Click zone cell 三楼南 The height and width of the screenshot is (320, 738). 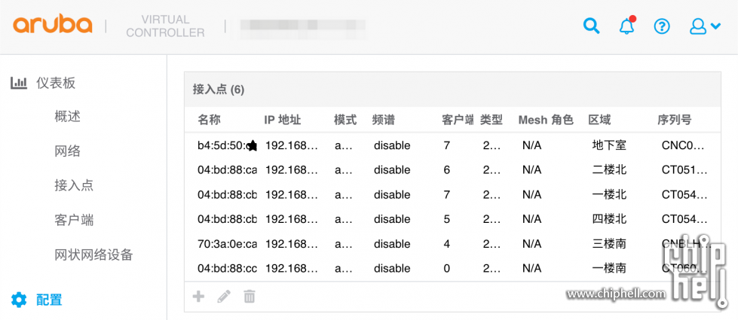pos(609,244)
